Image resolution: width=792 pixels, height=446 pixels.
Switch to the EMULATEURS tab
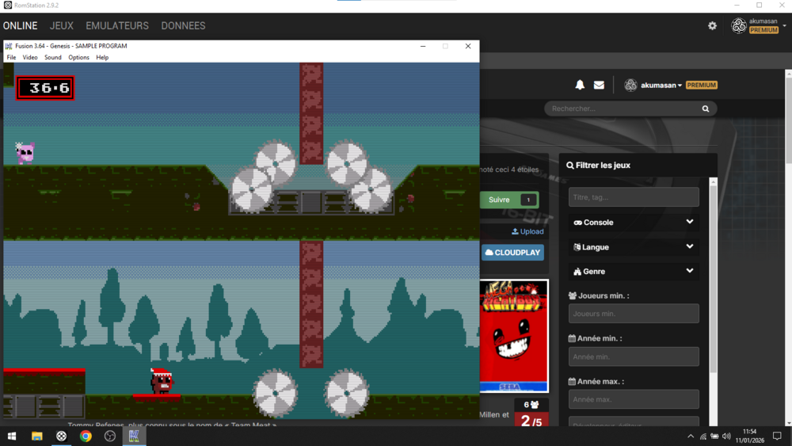(x=117, y=26)
